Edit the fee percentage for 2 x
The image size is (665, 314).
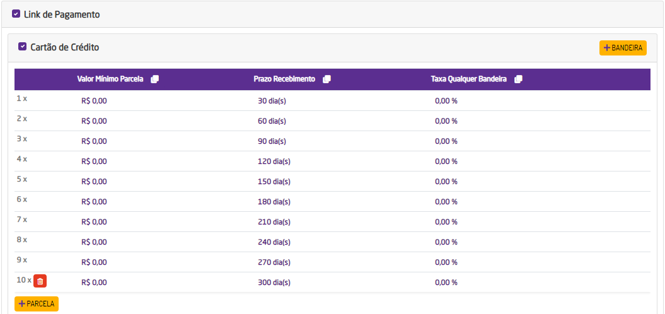pos(446,121)
